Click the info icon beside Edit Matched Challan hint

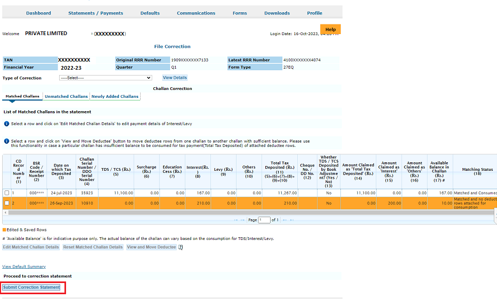(6, 124)
